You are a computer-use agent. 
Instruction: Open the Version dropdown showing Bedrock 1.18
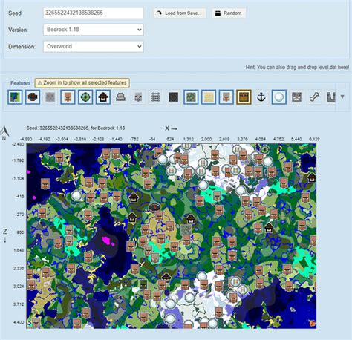point(94,30)
